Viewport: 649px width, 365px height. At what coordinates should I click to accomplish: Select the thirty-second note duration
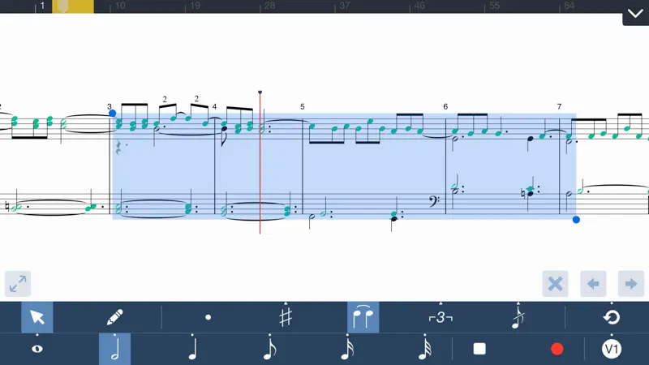point(424,349)
